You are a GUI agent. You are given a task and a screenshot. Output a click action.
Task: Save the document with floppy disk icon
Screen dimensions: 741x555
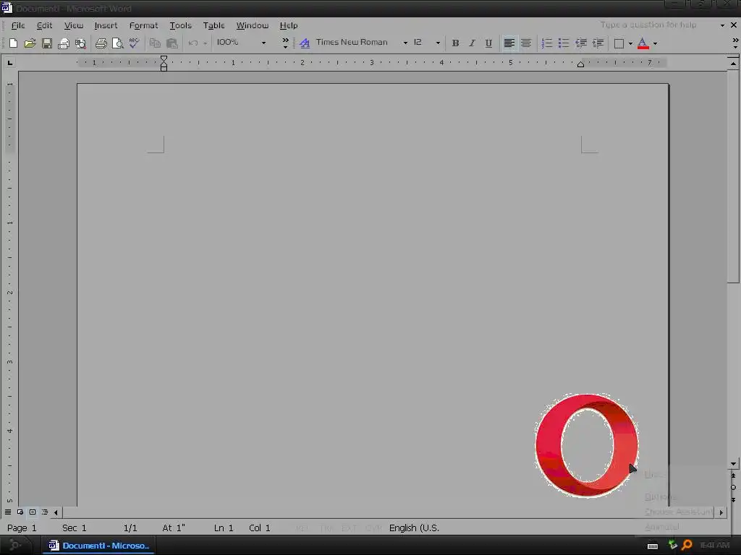47,43
